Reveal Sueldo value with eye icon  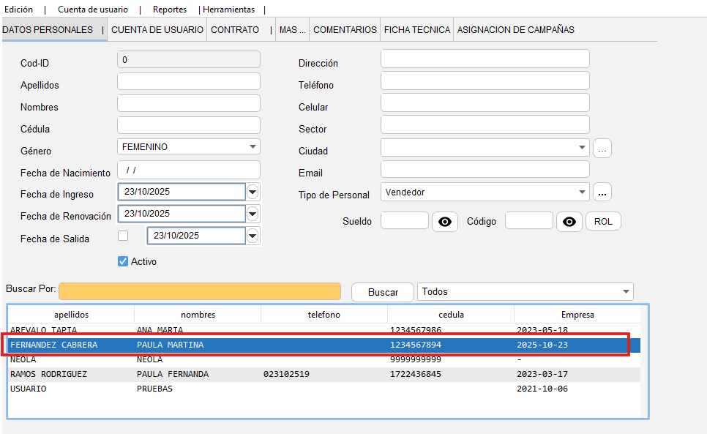click(445, 222)
